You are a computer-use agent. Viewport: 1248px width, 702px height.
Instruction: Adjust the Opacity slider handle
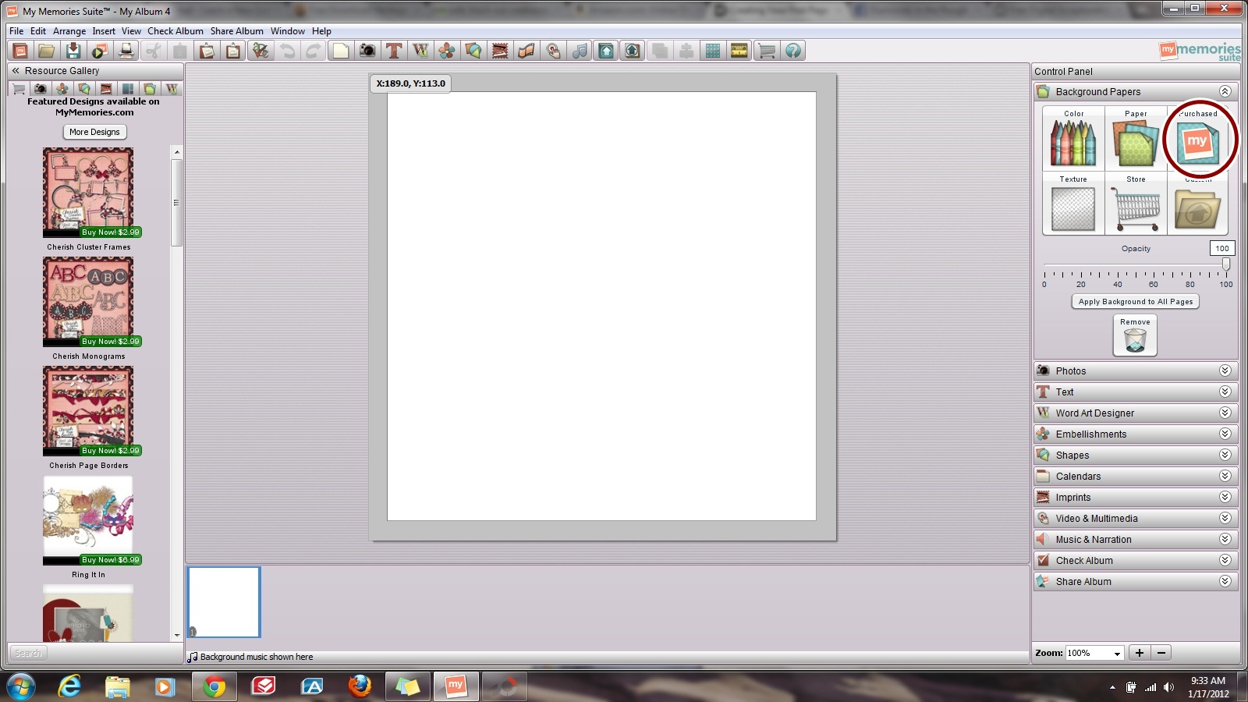(x=1226, y=265)
